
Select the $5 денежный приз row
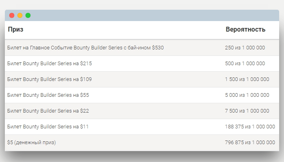[x=142, y=143]
